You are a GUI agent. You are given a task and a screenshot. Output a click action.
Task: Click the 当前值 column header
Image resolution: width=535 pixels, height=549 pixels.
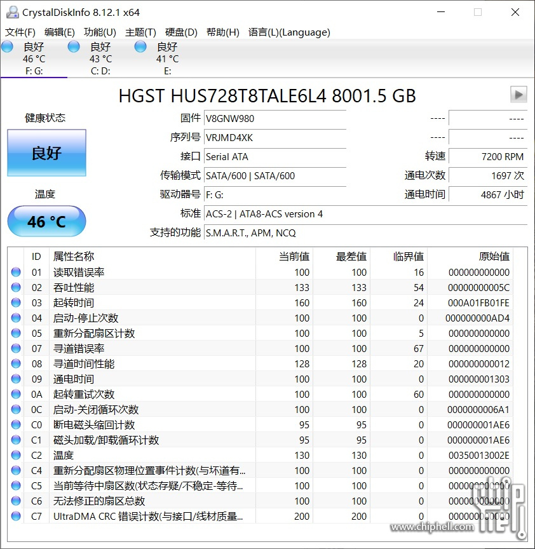[x=284, y=257]
